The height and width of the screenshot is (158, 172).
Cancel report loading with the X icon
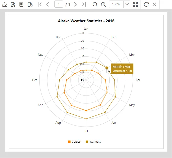(x=154, y=4)
